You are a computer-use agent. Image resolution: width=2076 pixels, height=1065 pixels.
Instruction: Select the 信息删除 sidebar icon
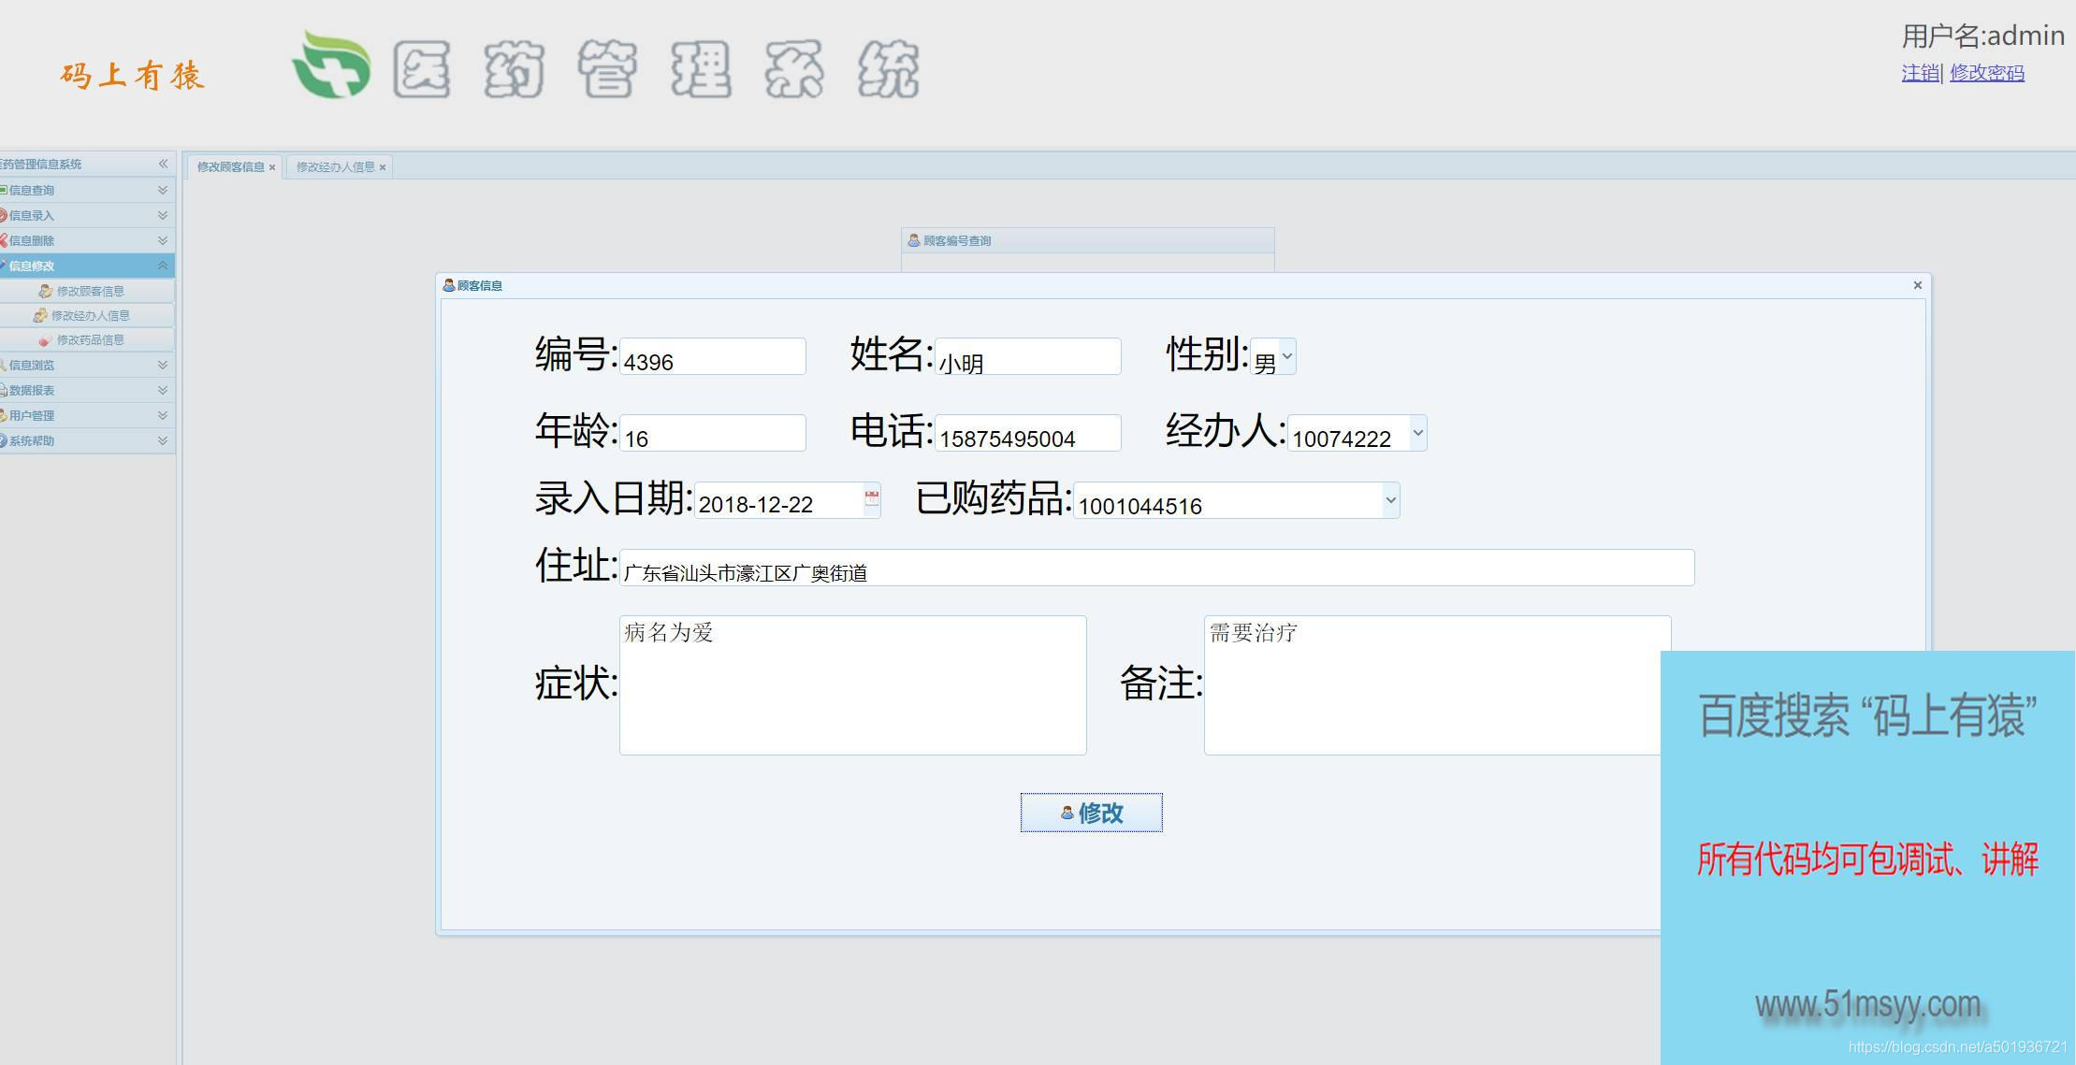point(7,240)
